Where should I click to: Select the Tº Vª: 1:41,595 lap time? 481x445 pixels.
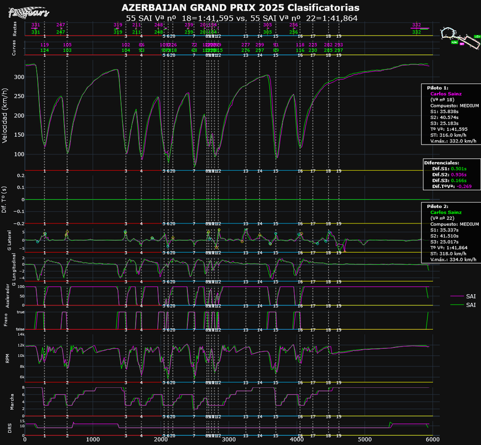(x=449, y=129)
